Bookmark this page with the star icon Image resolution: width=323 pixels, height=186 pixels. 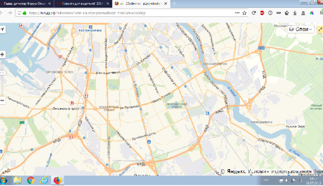pyautogui.click(x=244, y=13)
